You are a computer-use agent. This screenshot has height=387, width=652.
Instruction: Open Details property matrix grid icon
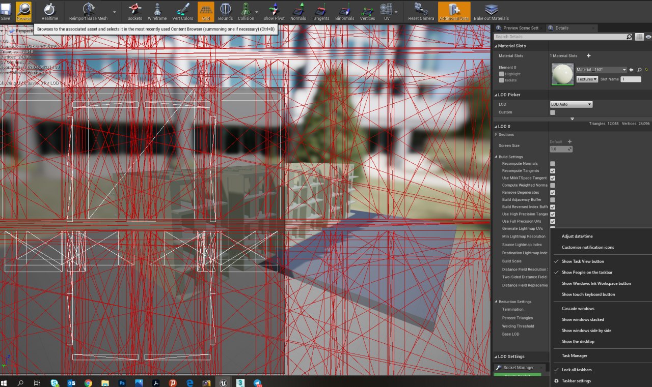(639, 37)
